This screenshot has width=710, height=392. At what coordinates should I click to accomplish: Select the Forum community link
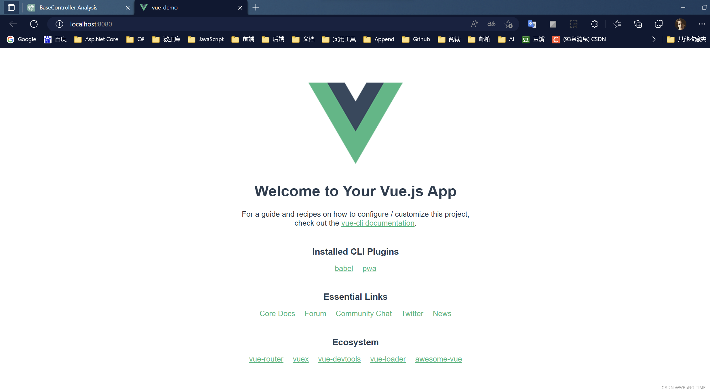coord(315,313)
